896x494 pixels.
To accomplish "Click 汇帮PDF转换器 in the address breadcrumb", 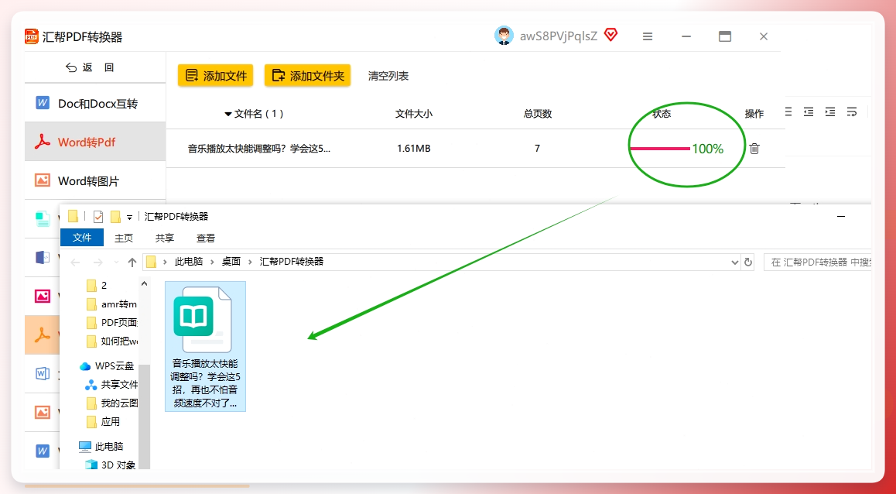I will (x=292, y=261).
